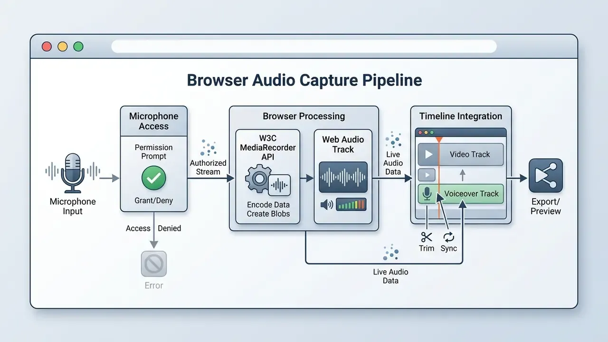Click the "Grant/Deny" label
The width and height of the screenshot is (608, 342).
[153, 201]
